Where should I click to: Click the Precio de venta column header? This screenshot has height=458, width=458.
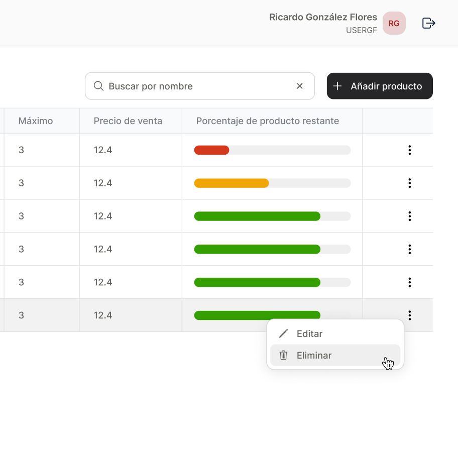click(128, 121)
